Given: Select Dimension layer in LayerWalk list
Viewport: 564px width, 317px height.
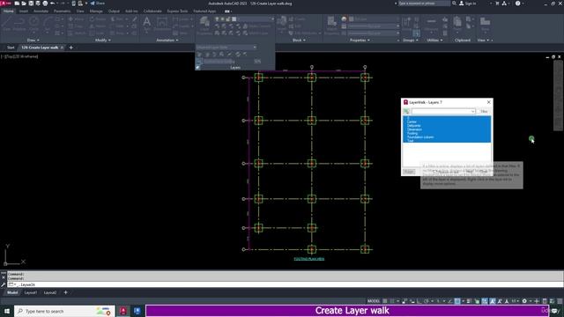Looking at the screenshot, I should 447,129.
